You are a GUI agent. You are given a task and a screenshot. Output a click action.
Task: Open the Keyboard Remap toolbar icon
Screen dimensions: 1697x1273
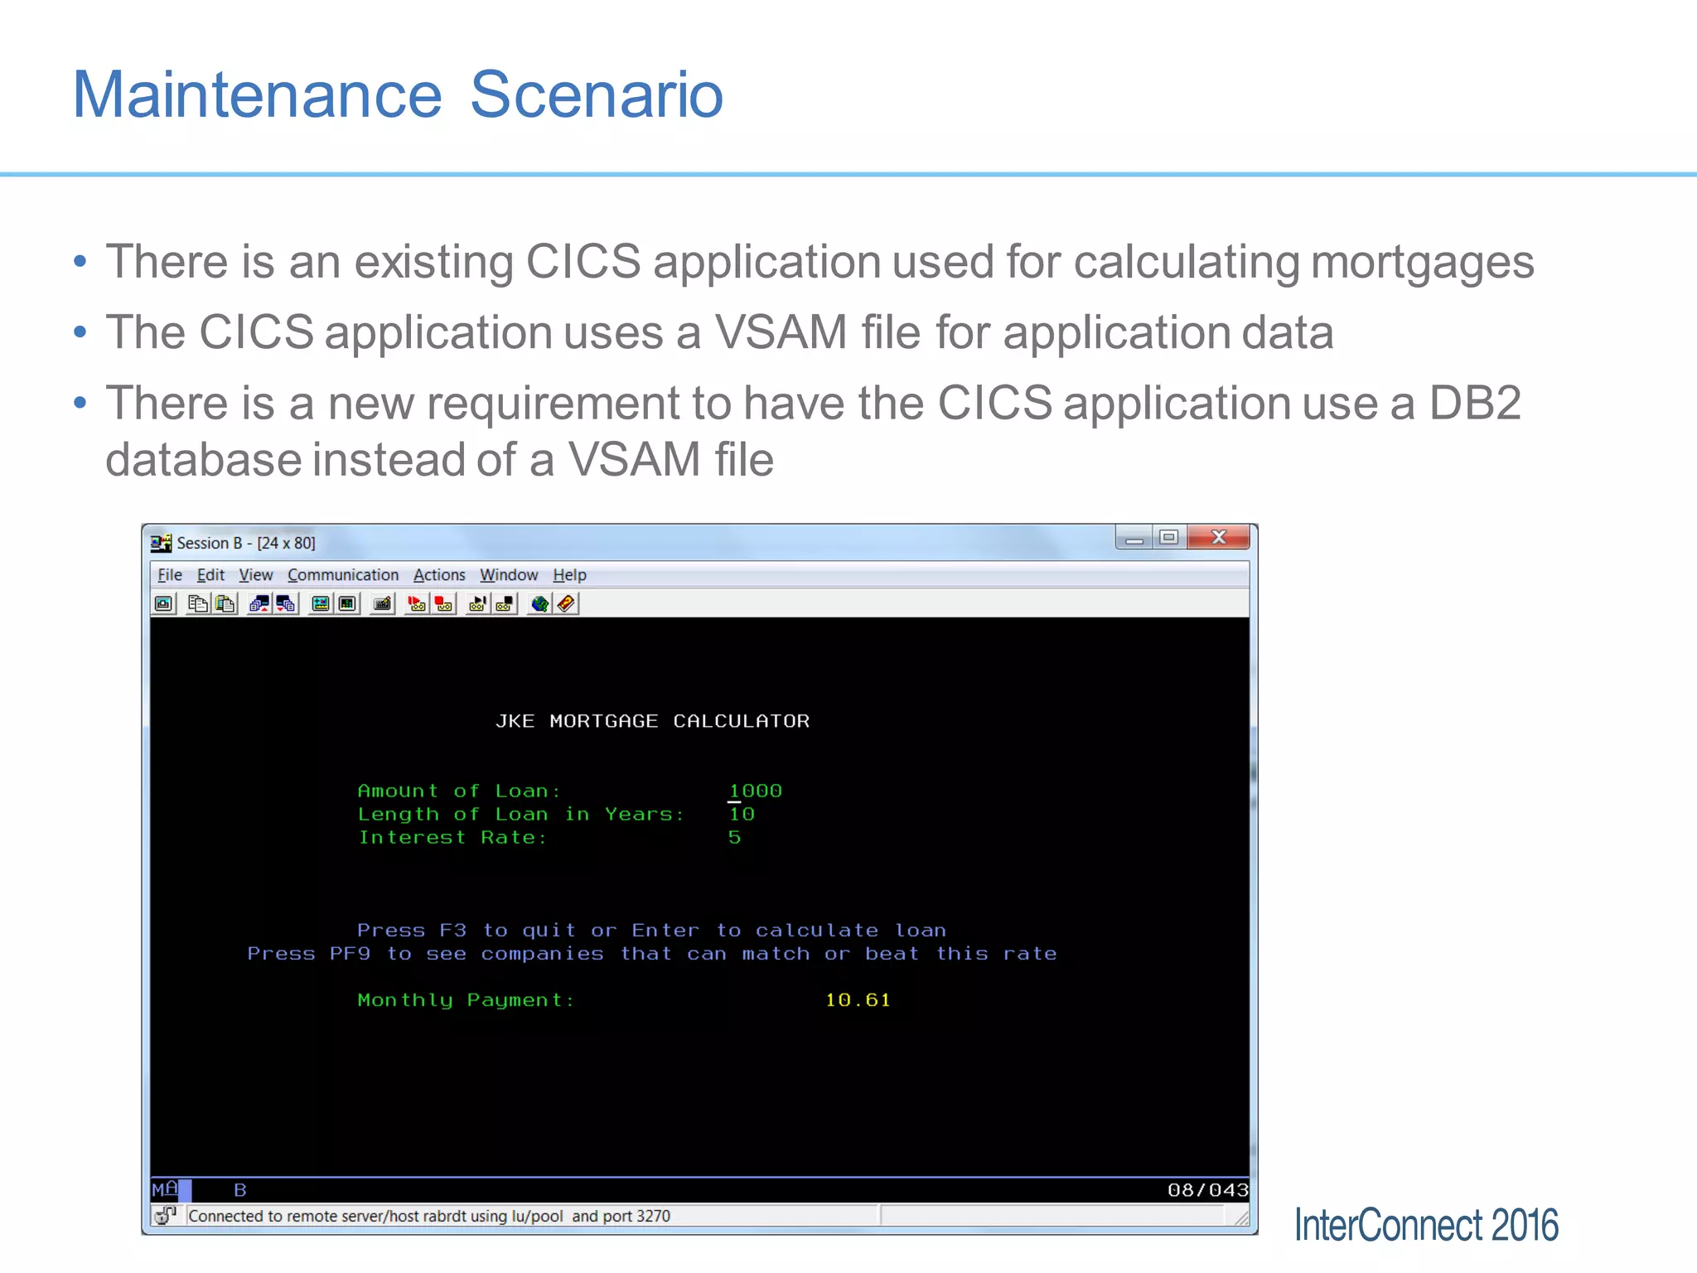click(382, 604)
